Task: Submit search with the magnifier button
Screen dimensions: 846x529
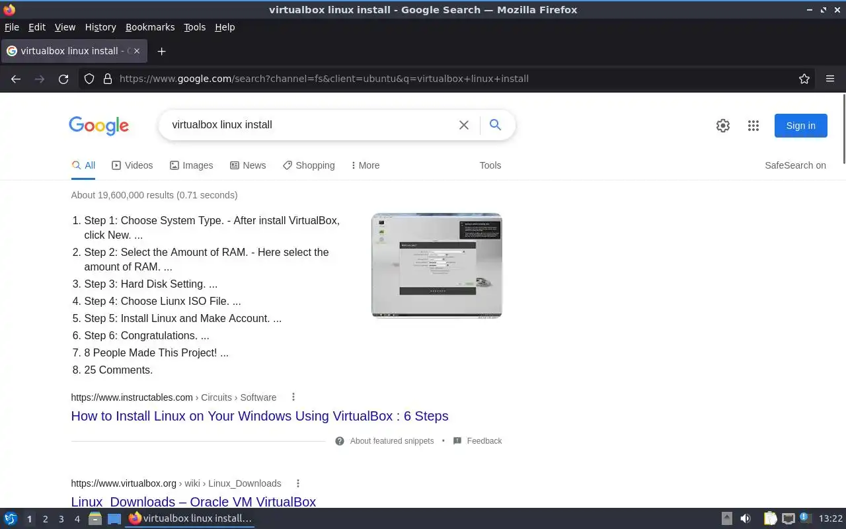Action: (495, 125)
